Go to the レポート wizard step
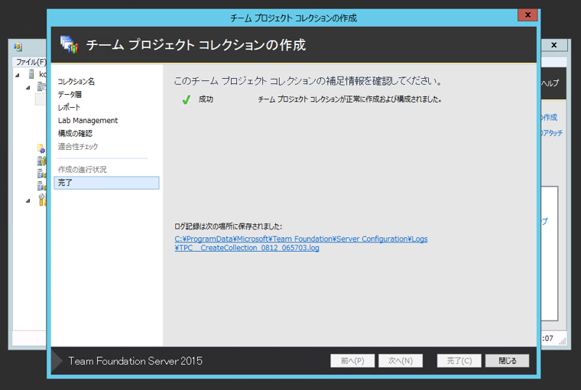The image size is (581, 390). coord(69,108)
